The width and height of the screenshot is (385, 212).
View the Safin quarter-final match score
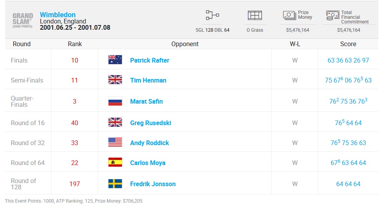(348, 101)
